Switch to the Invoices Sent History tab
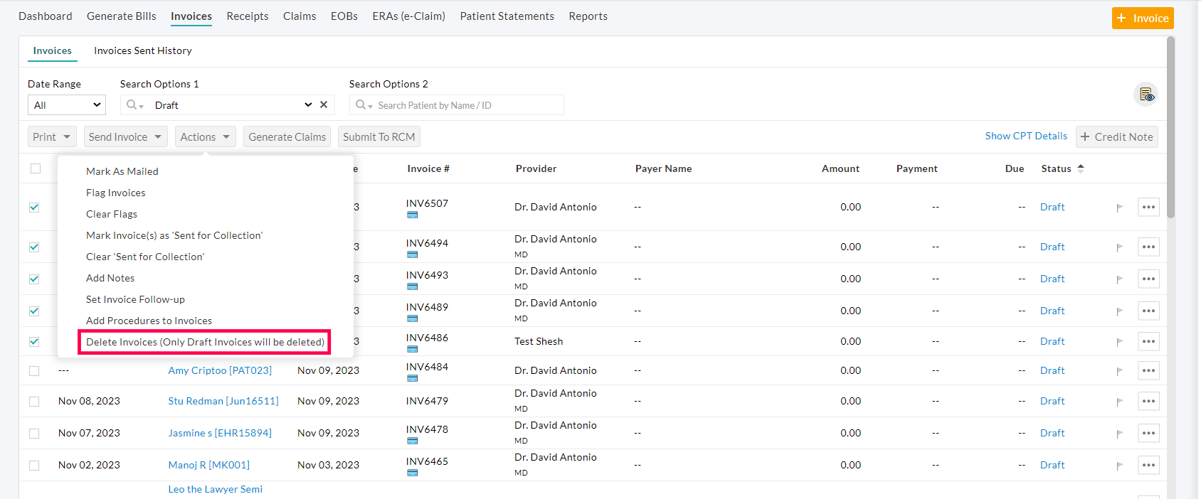Viewport: 1201px width, 499px height. [142, 50]
